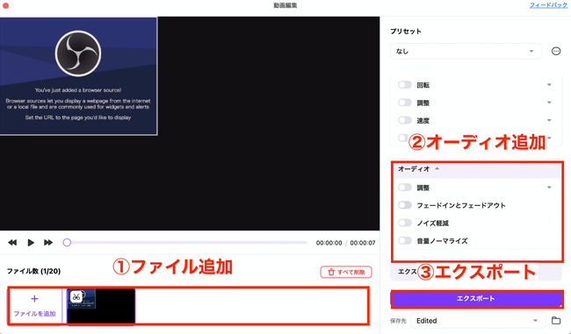Open the 保存先 dropdown showing Edited
Image resolution: width=571 pixels, height=334 pixels.
tap(478, 321)
